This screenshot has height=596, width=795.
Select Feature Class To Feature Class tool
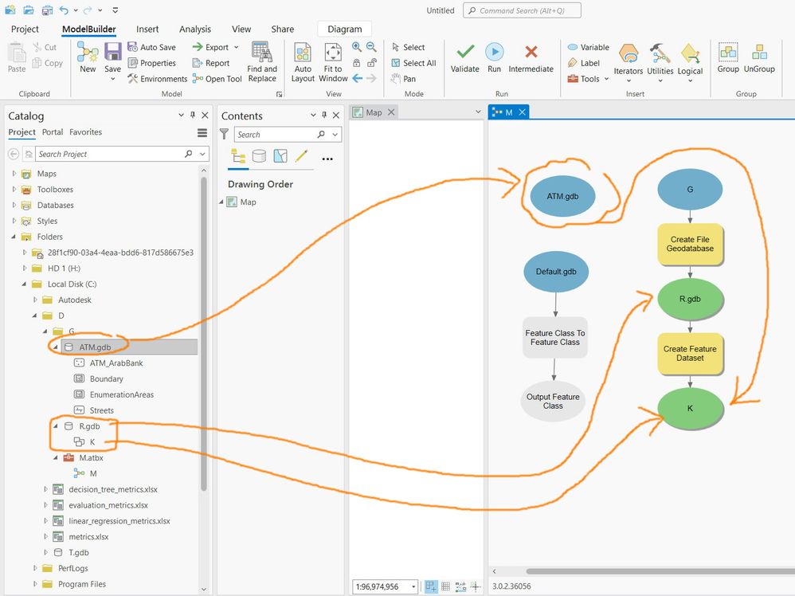click(x=554, y=338)
